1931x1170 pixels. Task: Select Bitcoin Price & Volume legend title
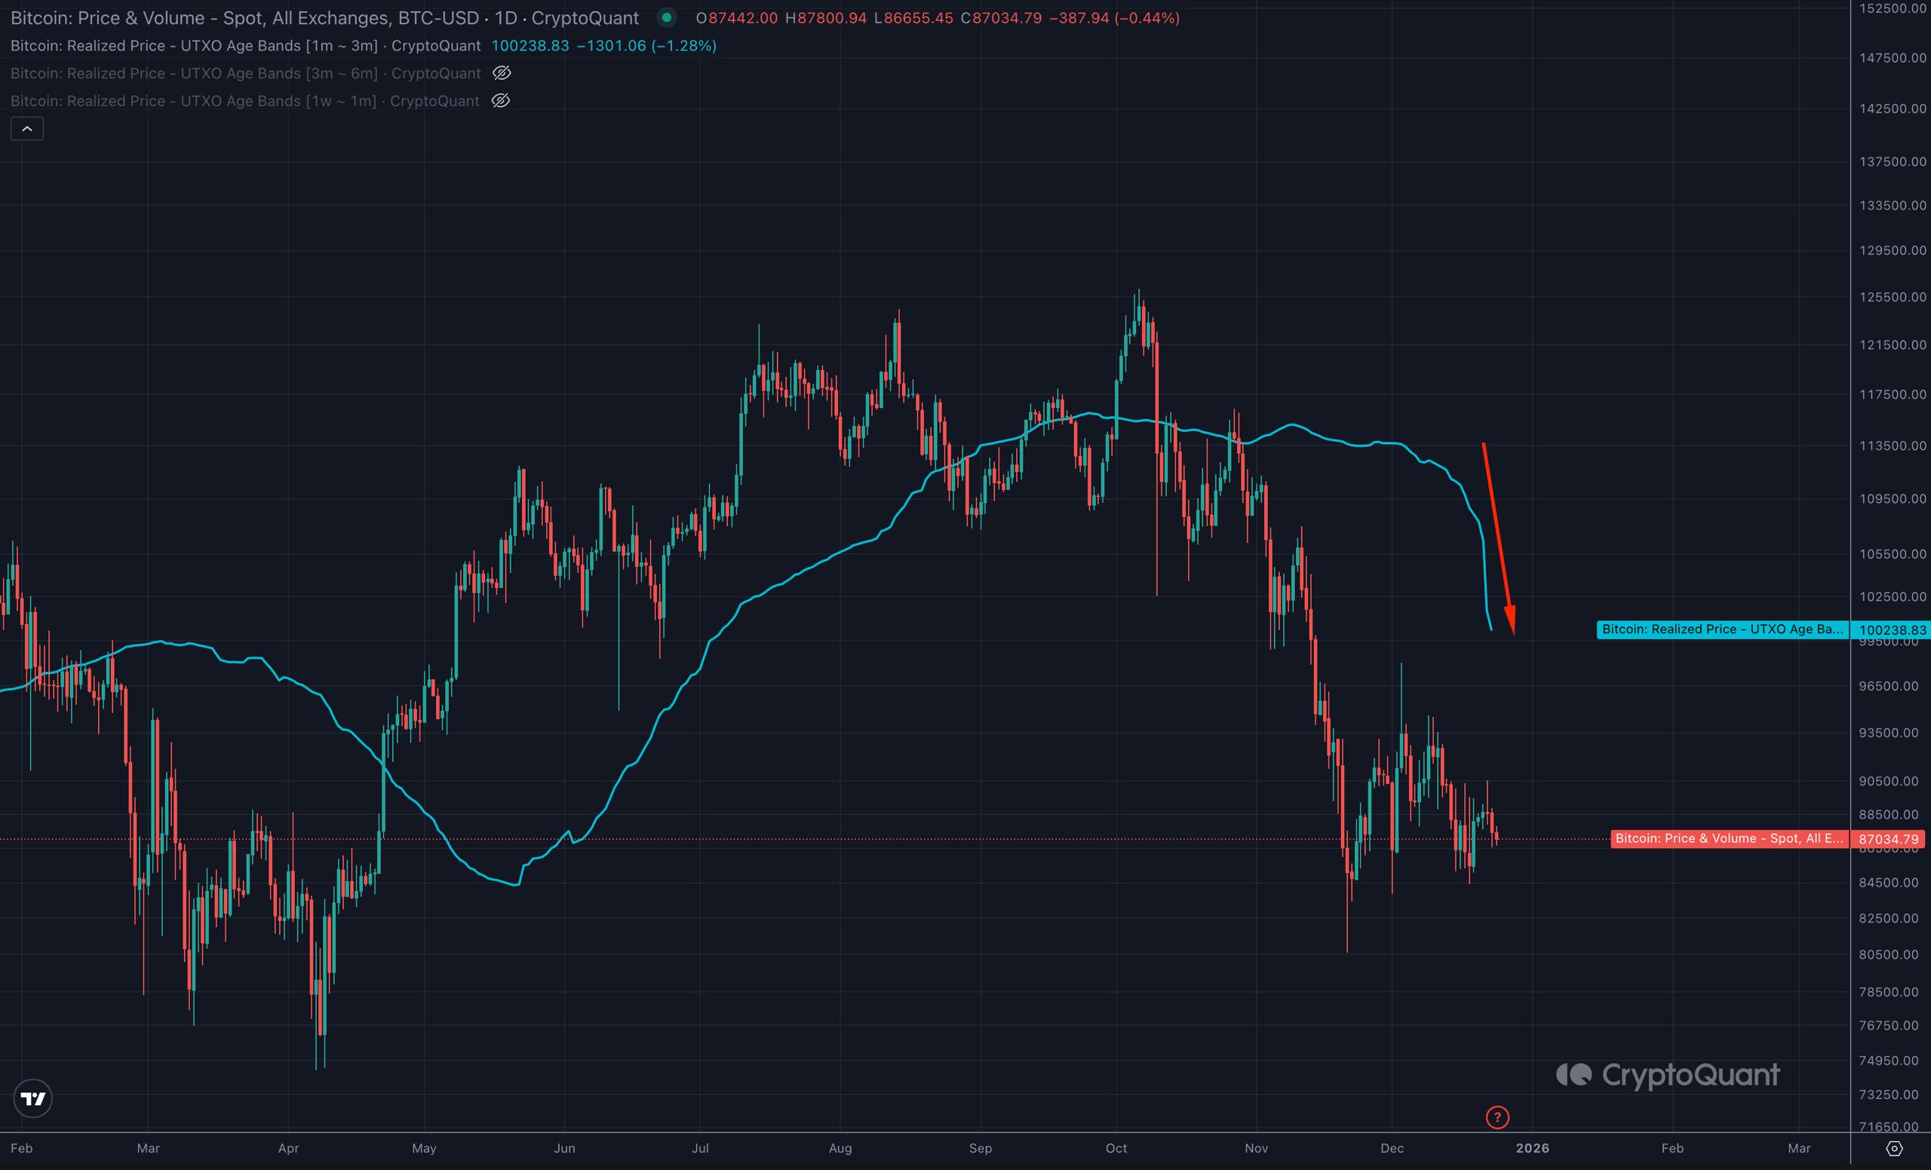tap(324, 17)
